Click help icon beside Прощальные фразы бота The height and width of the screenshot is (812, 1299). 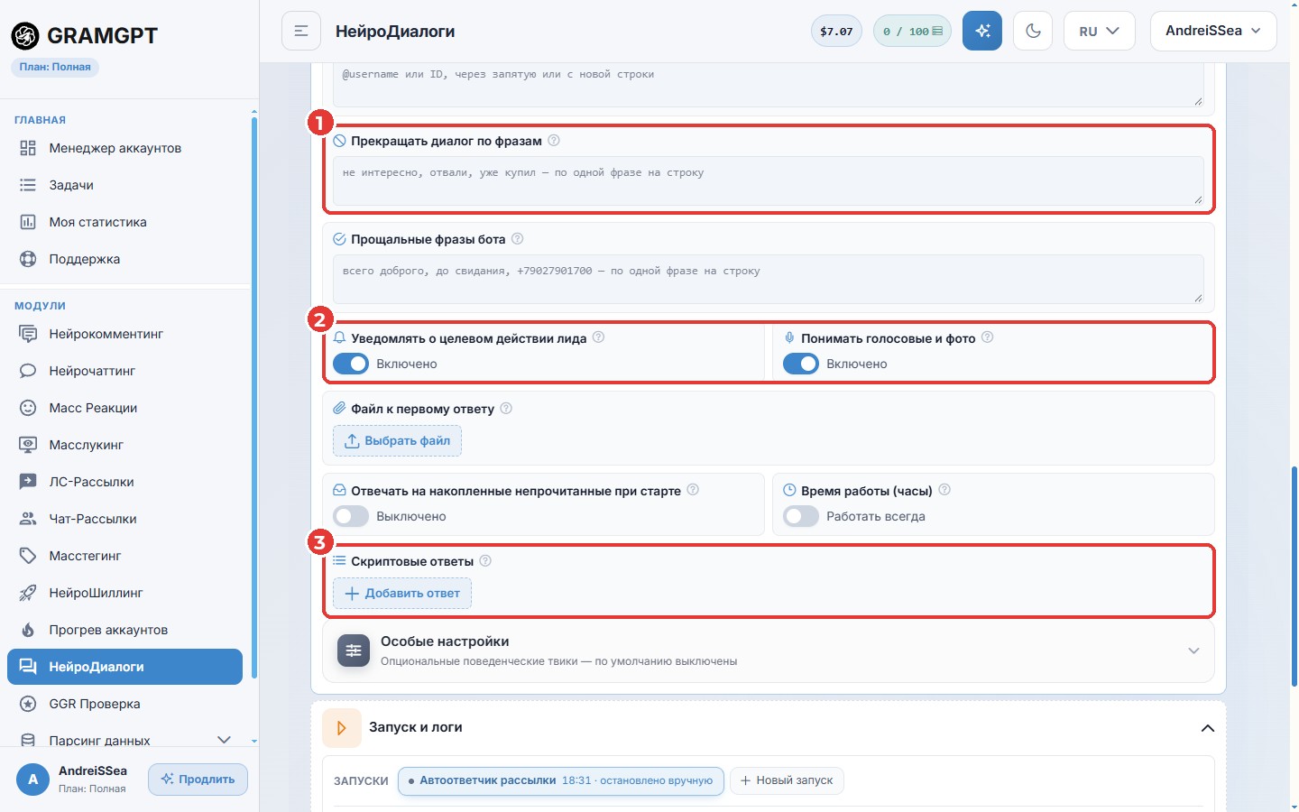(518, 239)
